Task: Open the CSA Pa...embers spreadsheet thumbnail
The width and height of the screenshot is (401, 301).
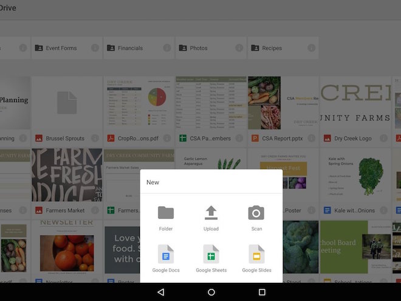Action: [x=211, y=103]
